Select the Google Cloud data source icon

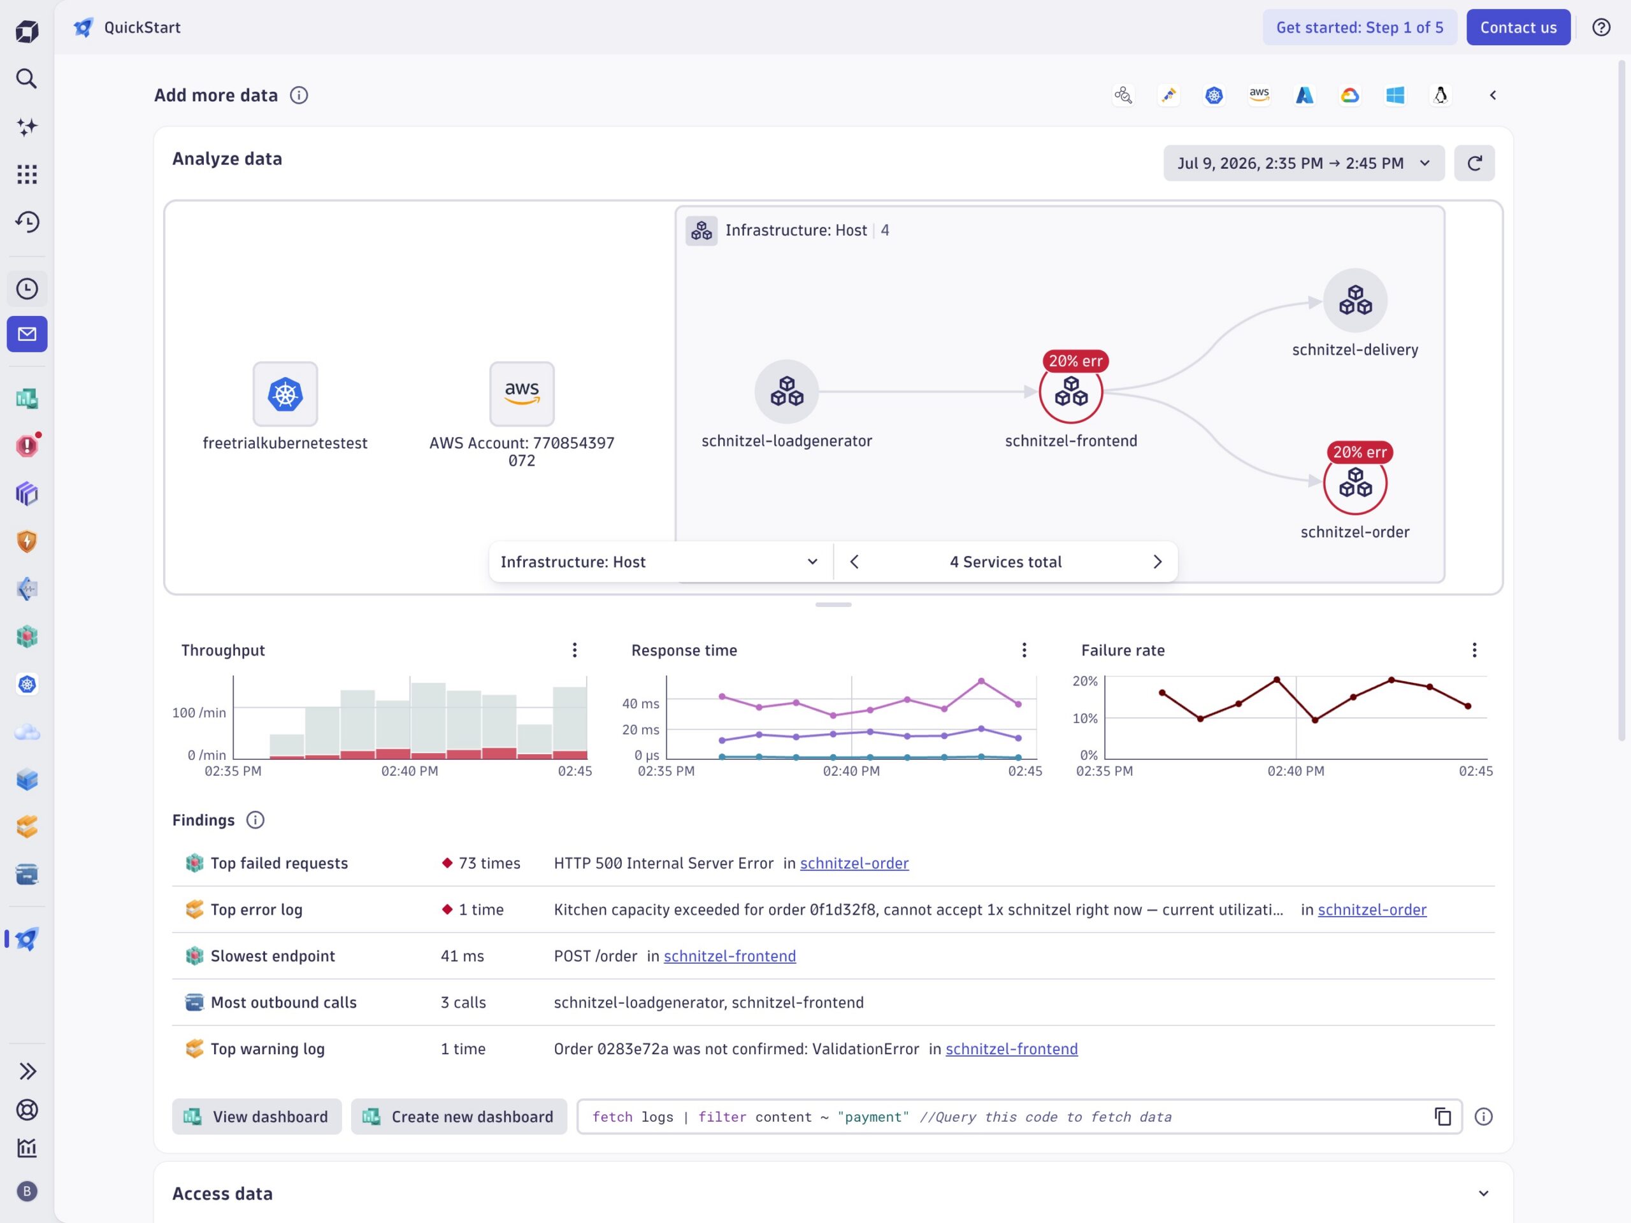point(1349,95)
